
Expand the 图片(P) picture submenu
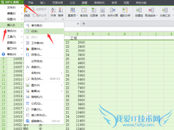tap(44, 85)
